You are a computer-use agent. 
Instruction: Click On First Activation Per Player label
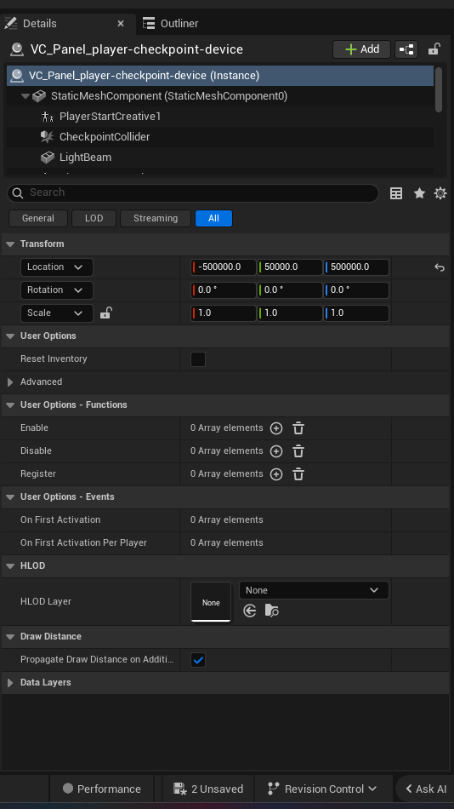pos(83,542)
